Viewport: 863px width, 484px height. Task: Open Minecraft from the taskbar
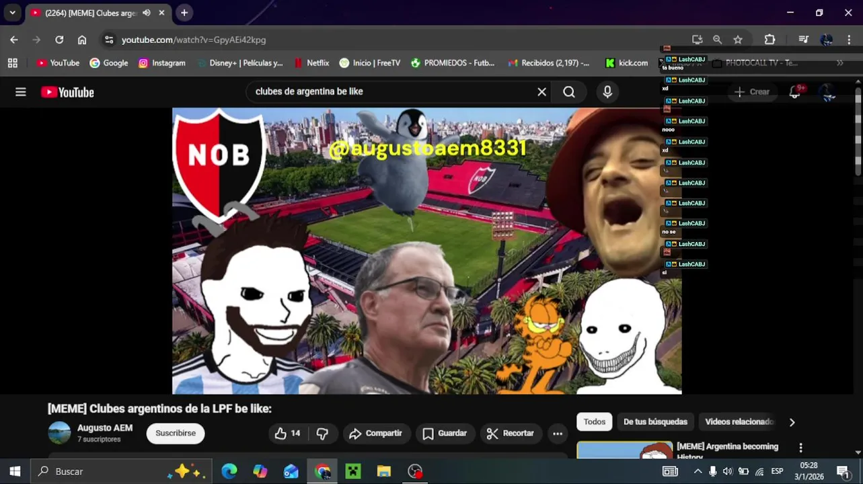tap(353, 471)
